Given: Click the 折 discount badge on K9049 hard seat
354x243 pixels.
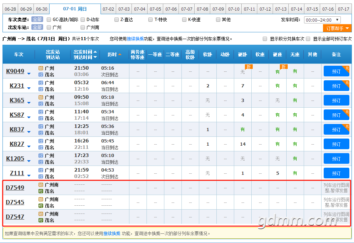Looking at the screenshot, I should [x=283, y=66].
